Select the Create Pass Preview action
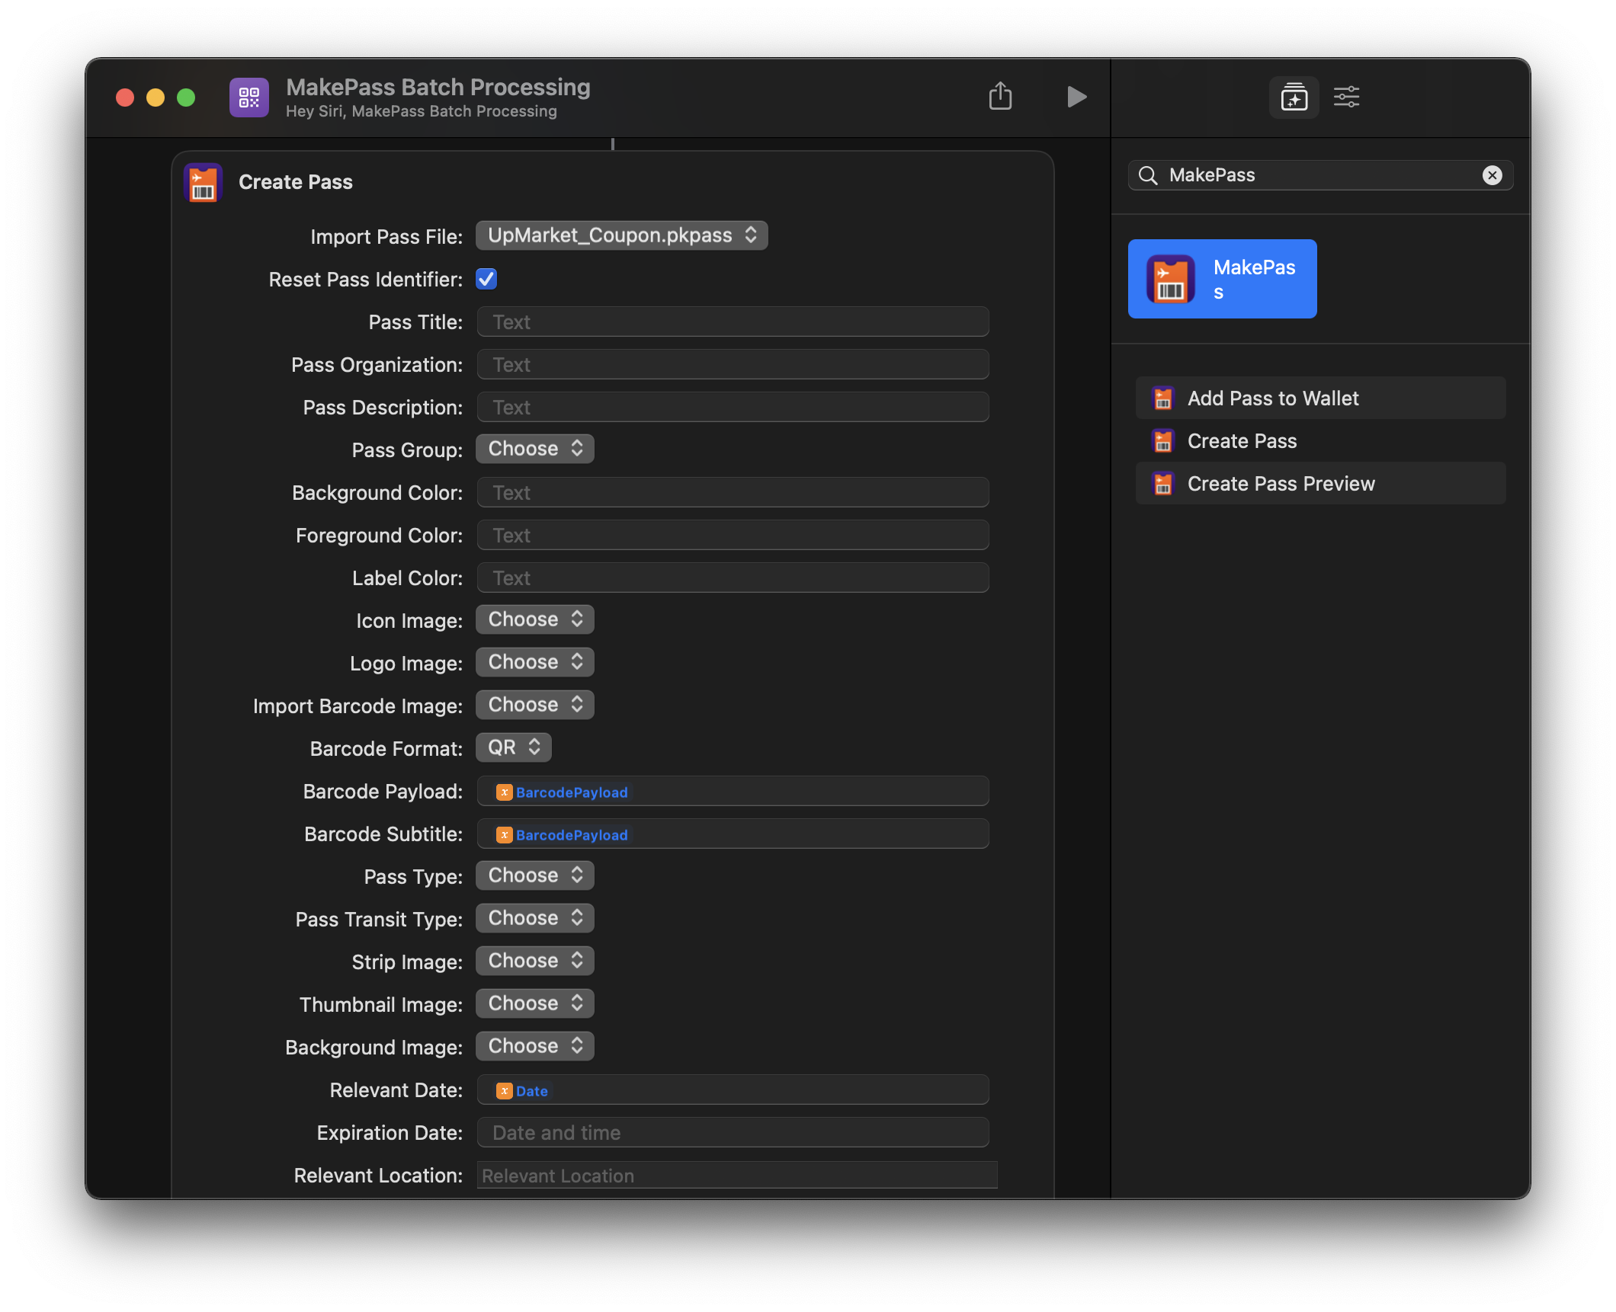 point(1320,483)
